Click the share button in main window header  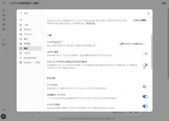click(164, 3)
